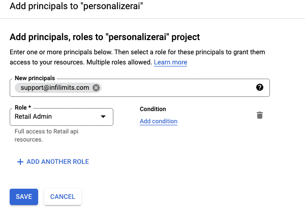Click the description paragraph about granting access
The height and width of the screenshot is (208, 305).
click(x=137, y=57)
